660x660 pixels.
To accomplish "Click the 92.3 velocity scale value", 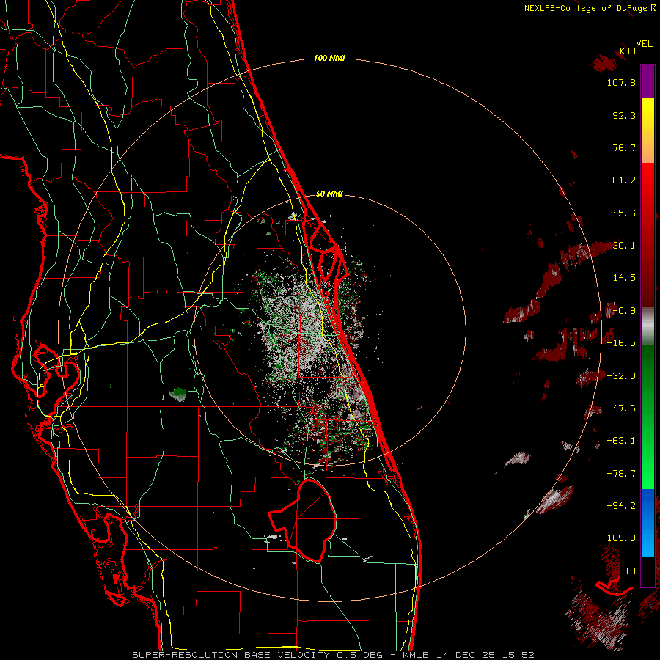I will tap(624, 115).
